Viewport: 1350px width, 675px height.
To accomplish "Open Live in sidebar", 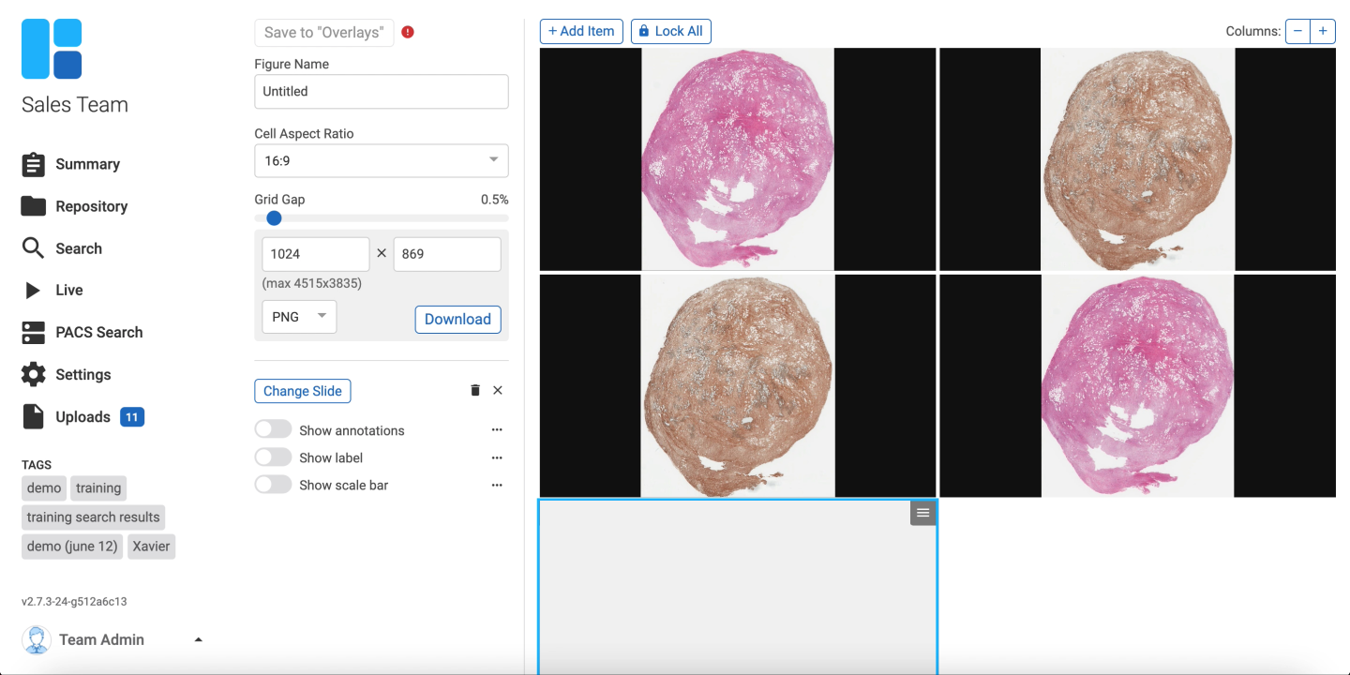I will (x=69, y=291).
